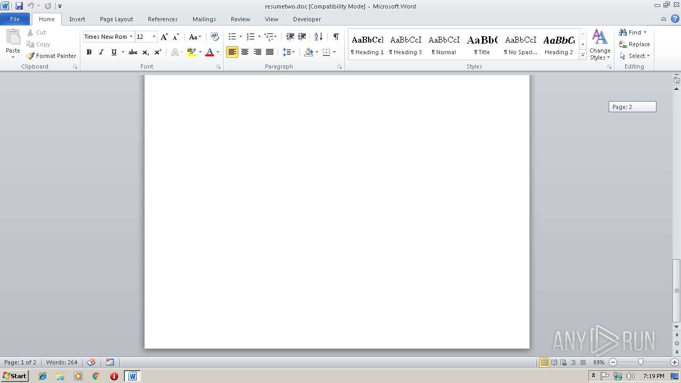Toggle Italic formatting
Image resolution: width=681 pixels, height=383 pixels.
tap(101, 52)
